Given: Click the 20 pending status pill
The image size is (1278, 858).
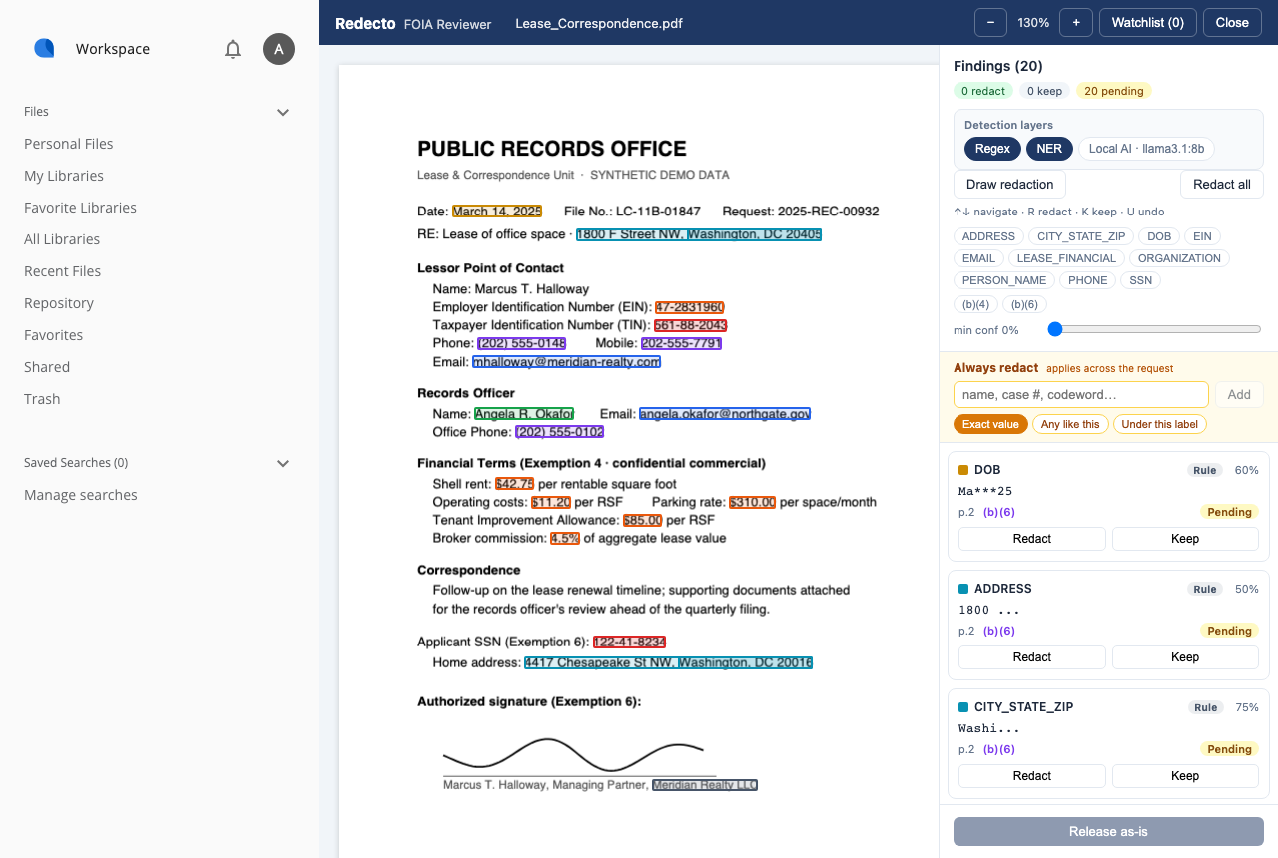Looking at the screenshot, I should [x=1114, y=91].
